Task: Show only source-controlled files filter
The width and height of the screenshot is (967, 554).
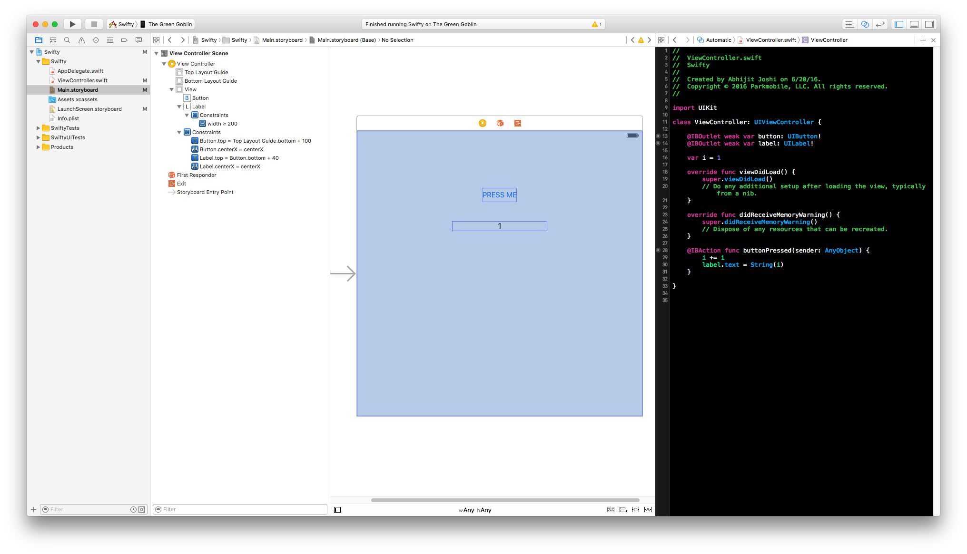Action: (x=142, y=509)
